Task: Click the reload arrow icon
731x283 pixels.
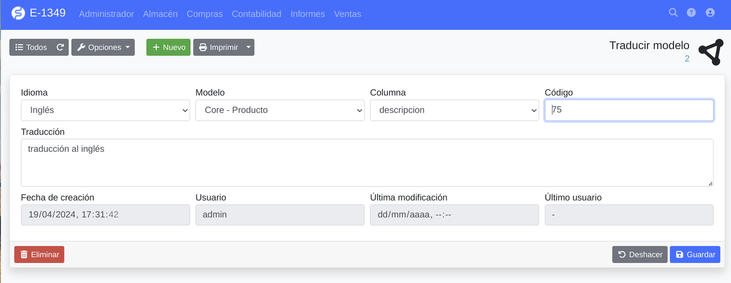Action: point(60,47)
